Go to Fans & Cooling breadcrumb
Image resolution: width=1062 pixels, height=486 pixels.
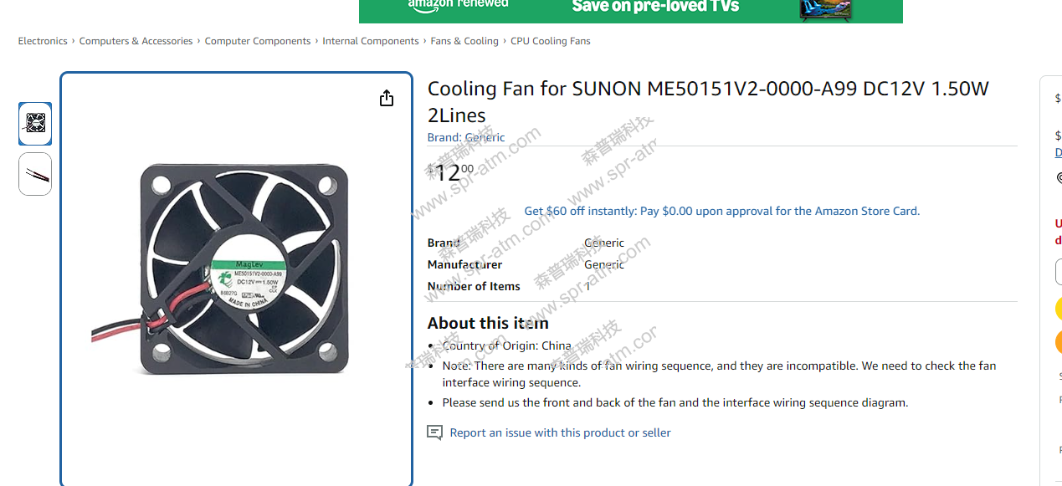click(x=464, y=41)
